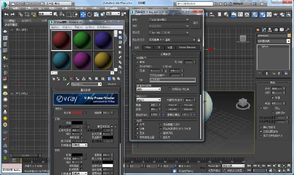
Task: Open the Preset dropdown in Render Setup
Action: click(x=169, y=26)
